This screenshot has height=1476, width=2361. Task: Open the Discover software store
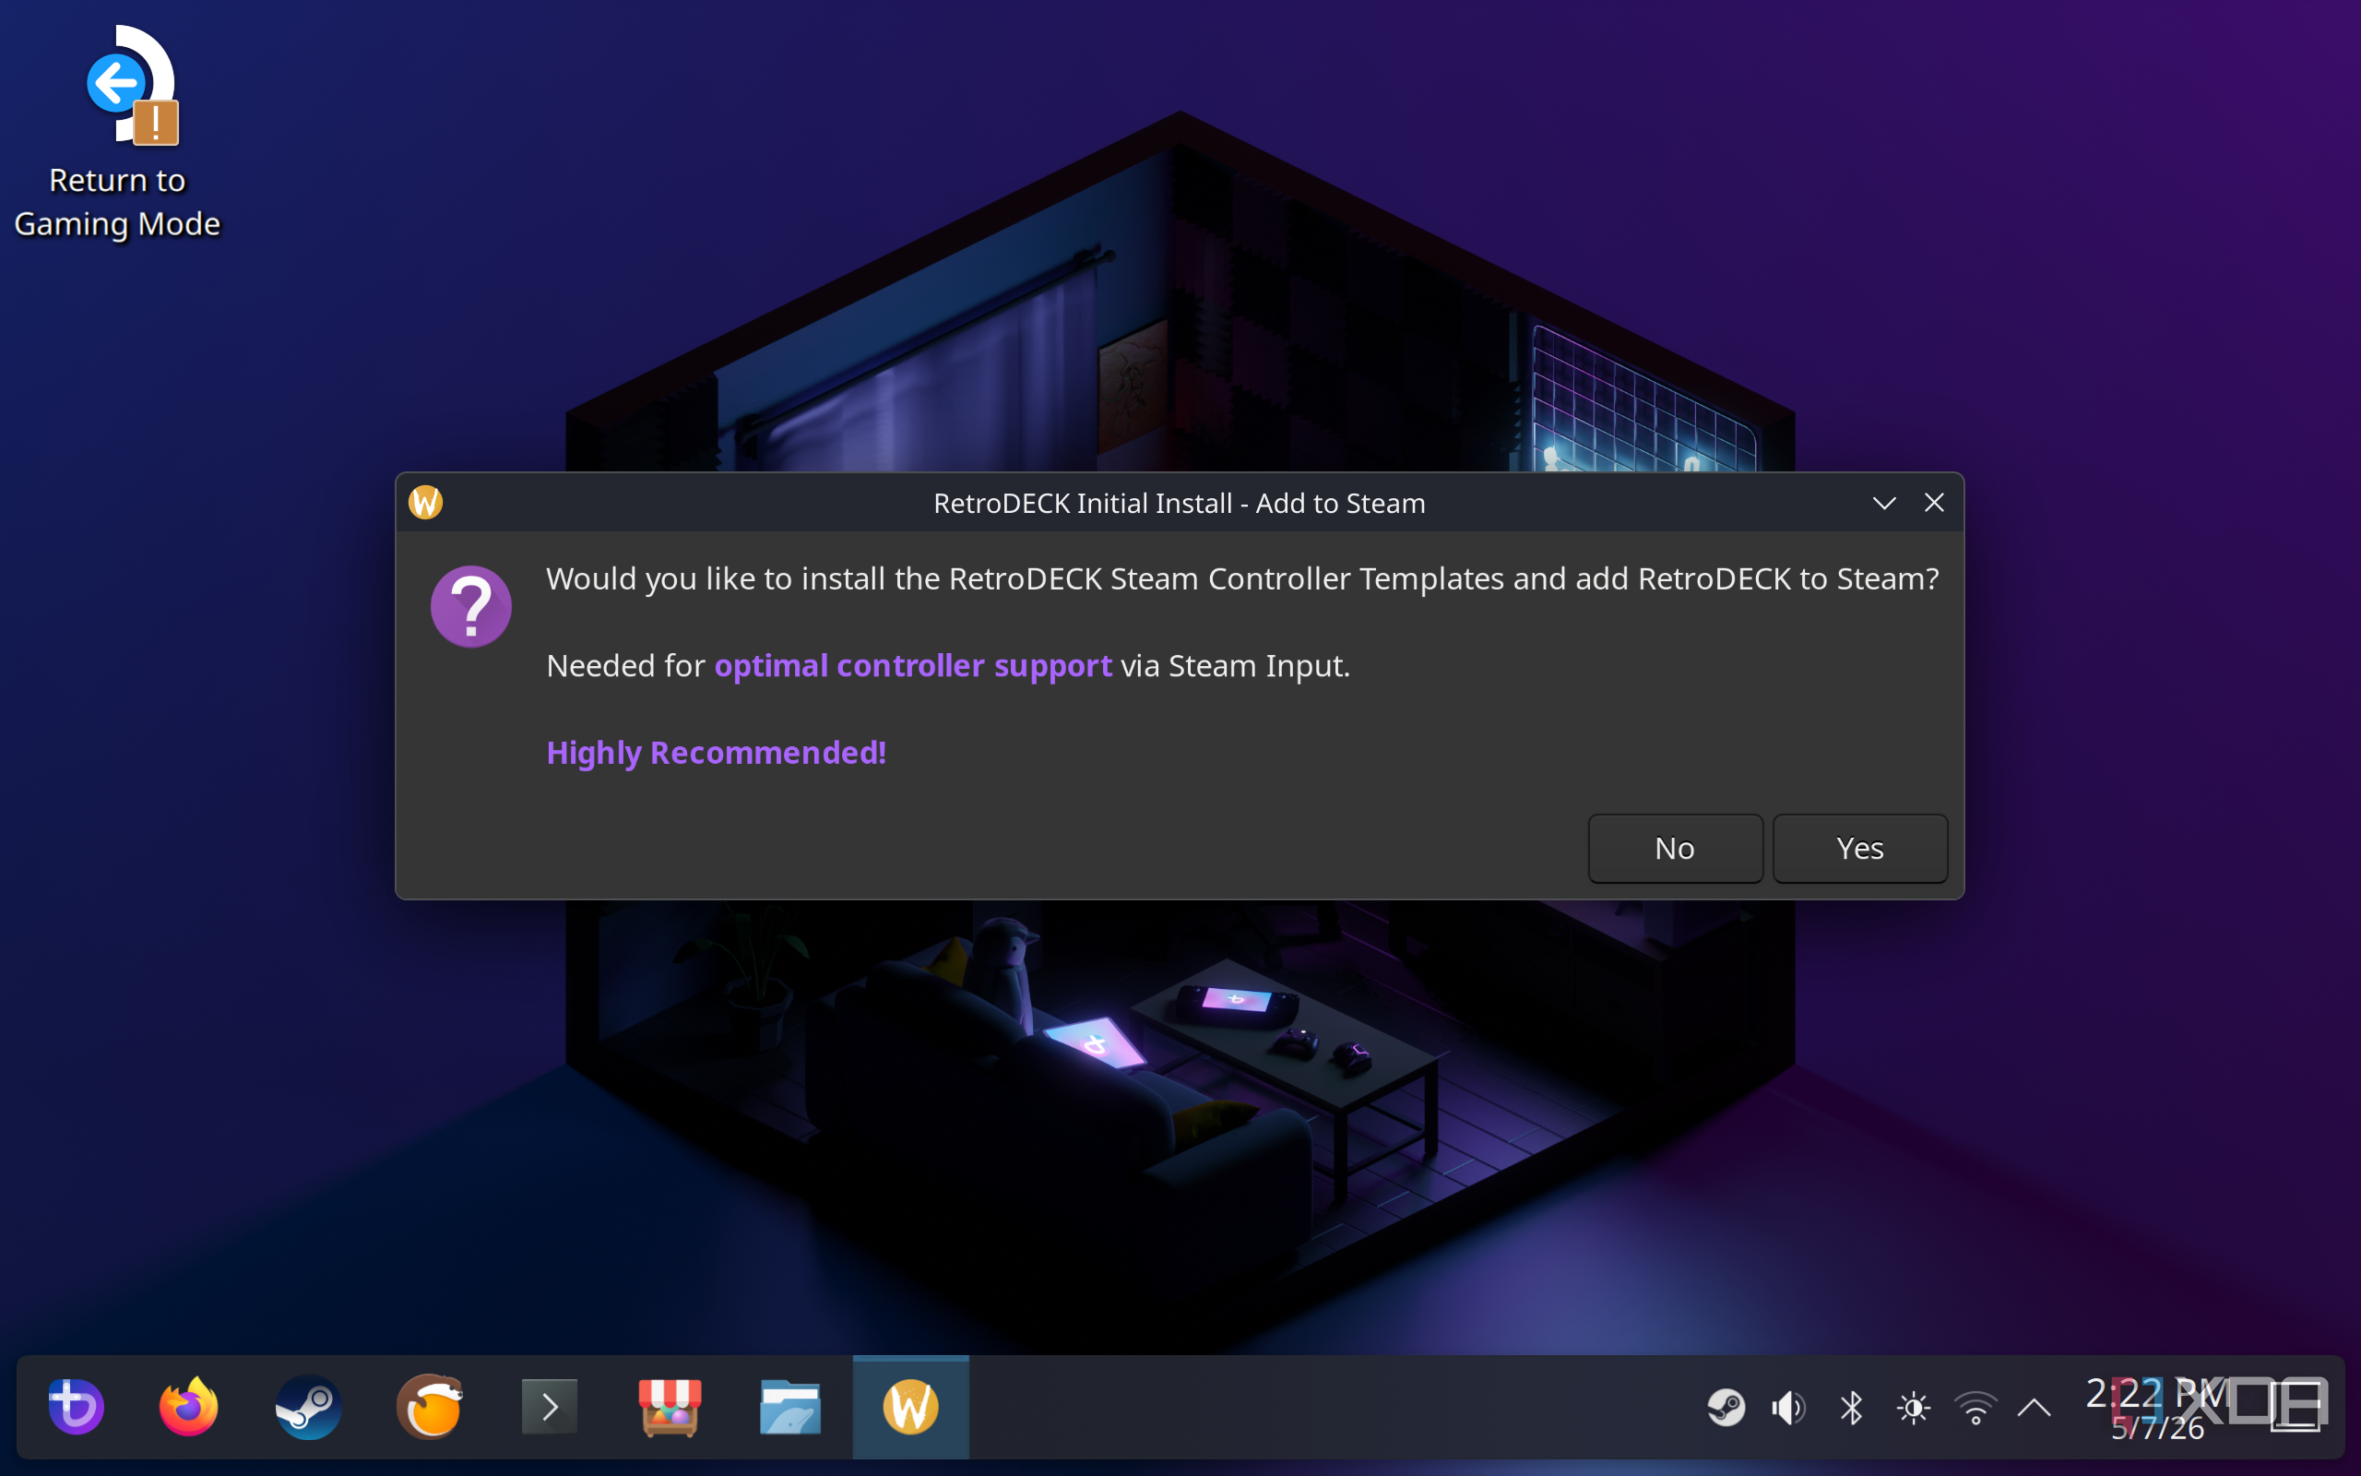tap(670, 1407)
